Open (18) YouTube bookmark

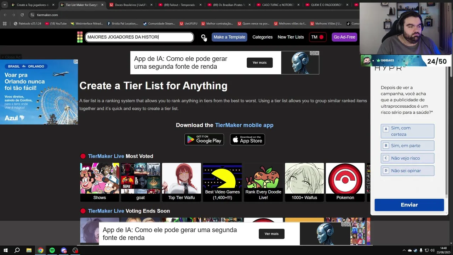click(x=56, y=24)
